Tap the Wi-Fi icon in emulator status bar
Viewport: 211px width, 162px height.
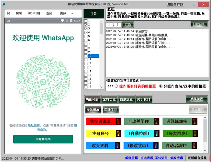(62, 21)
